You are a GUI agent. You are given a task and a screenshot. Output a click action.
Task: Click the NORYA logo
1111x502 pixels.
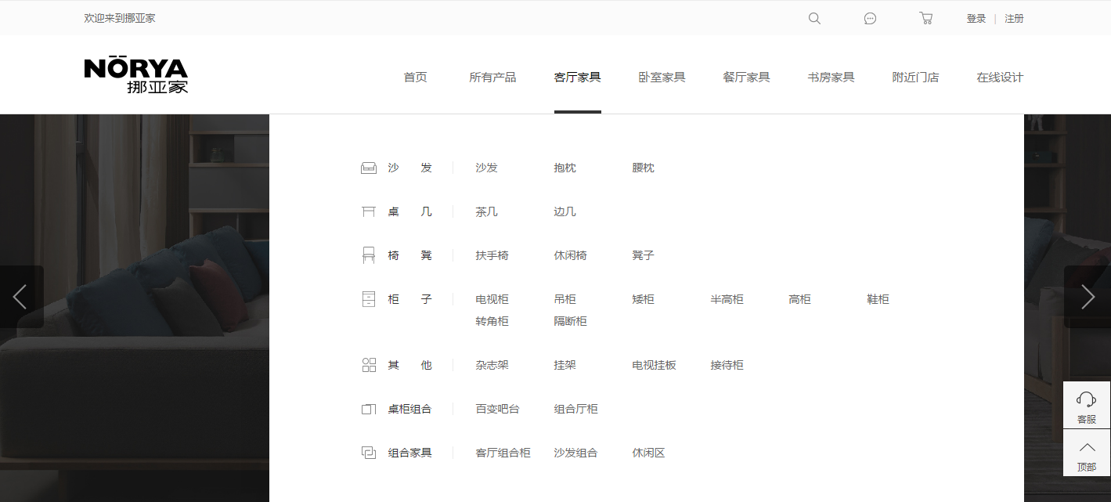(136, 74)
